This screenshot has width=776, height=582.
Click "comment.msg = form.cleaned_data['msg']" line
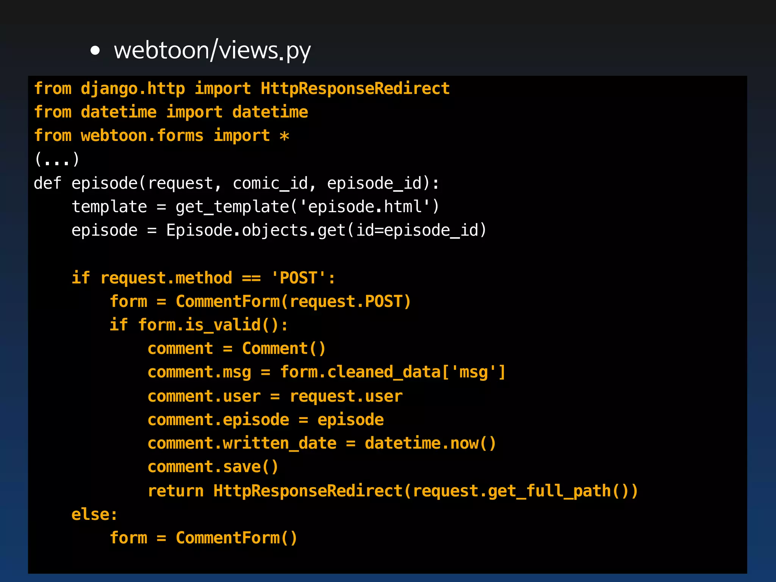[x=327, y=372]
